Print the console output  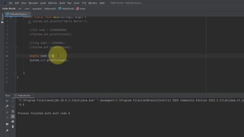[x=13, y=121]
